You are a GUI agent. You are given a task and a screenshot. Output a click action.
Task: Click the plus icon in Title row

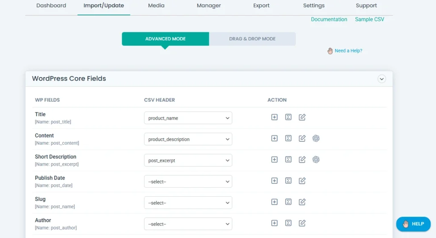(274, 117)
